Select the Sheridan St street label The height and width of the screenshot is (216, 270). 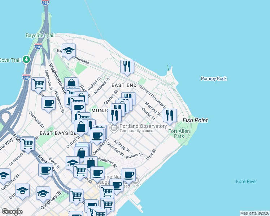115,149
